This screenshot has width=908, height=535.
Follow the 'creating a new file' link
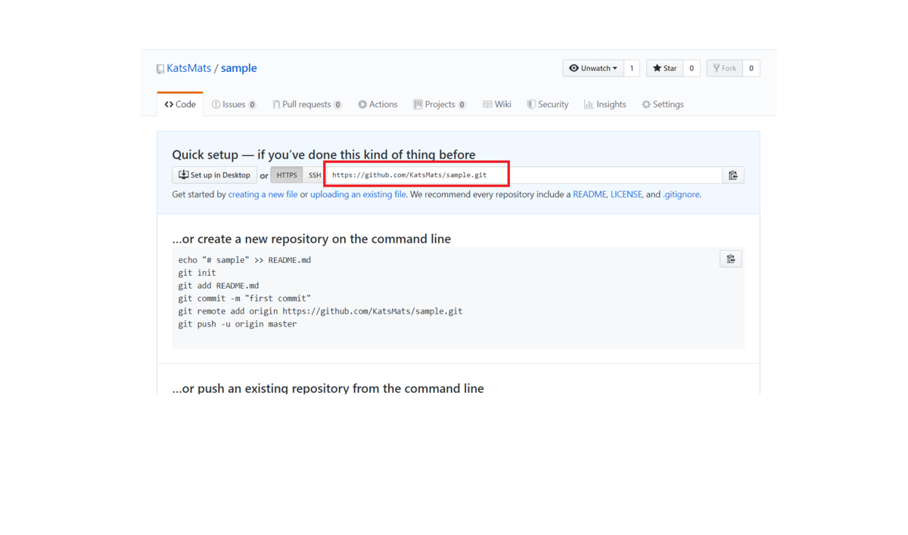[x=263, y=194]
